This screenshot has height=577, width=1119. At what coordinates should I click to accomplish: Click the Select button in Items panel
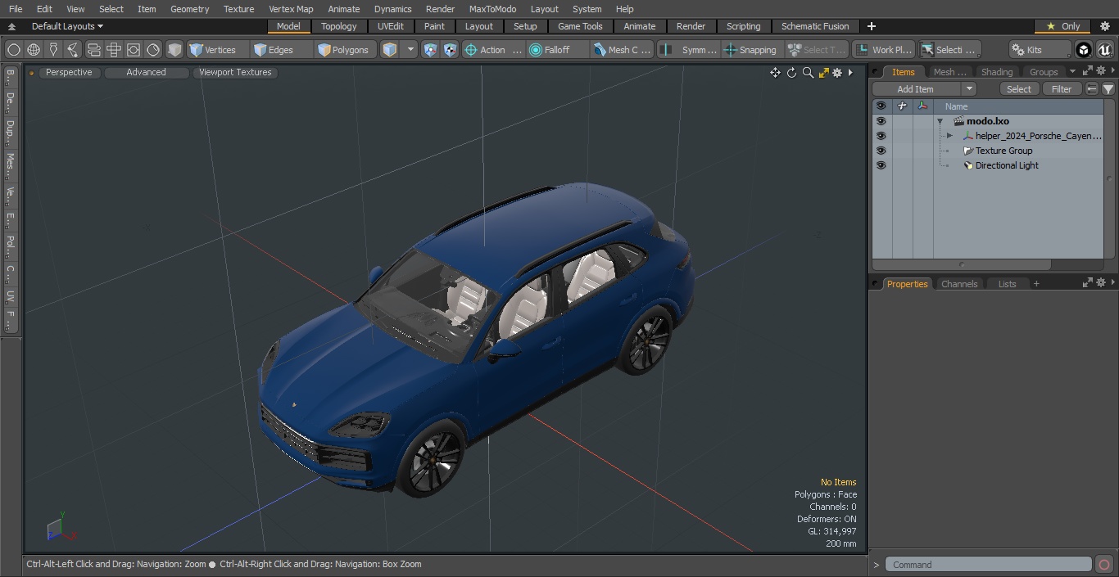pyautogui.click(x=1019, y=89)
